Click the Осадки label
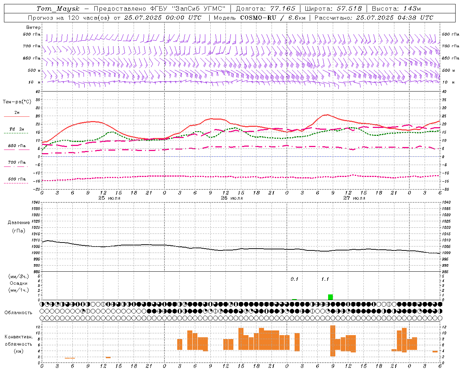 click(x=19, y=283)
